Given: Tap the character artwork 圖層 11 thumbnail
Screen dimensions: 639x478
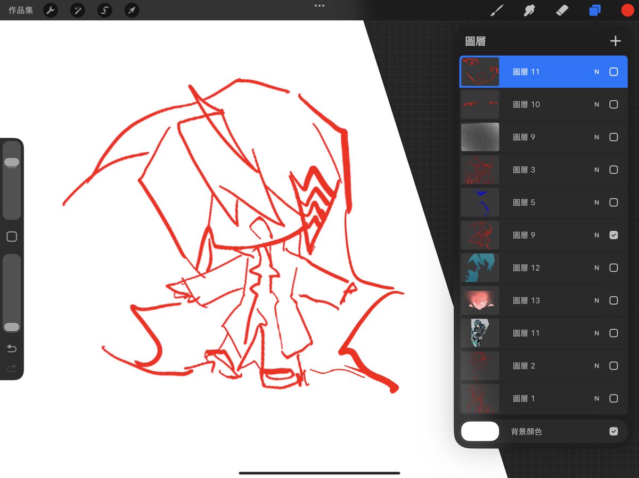Looking at the screenshot, I should tap(480, 333).
